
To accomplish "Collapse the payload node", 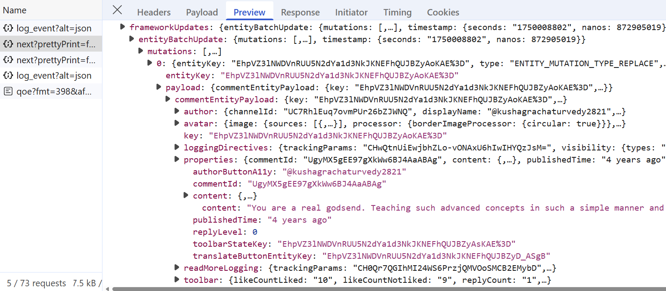I will tap(159, 87).
